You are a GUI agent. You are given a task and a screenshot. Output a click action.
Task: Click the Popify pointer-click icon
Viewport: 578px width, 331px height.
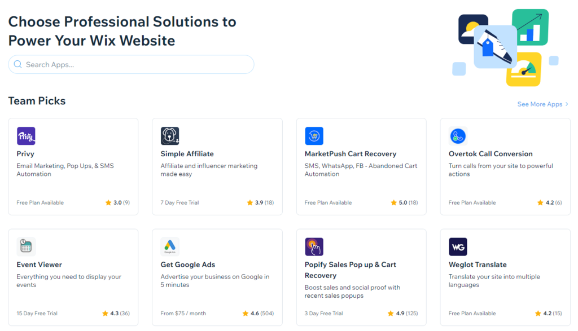click(314, 246)
